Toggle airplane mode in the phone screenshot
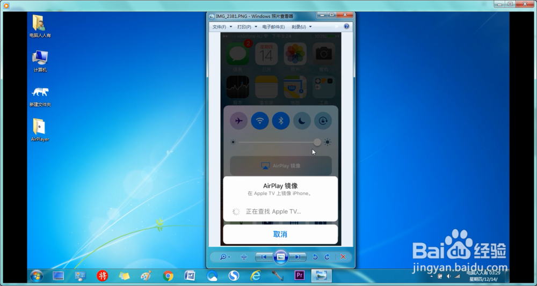 pos(239,121)
